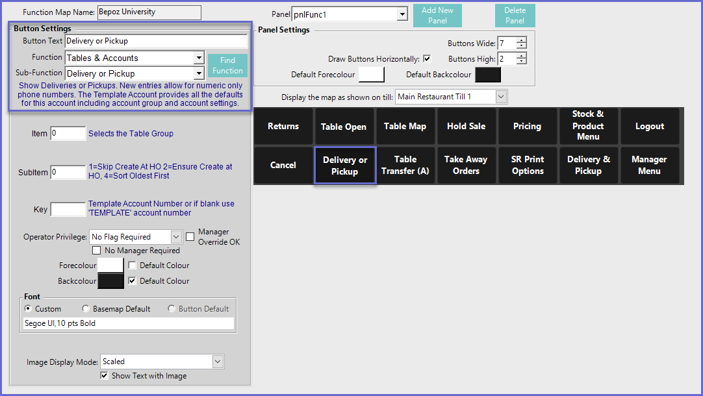Click the Function Map Name field
This screenshot has height=396, width=703.
pos(149,12)
